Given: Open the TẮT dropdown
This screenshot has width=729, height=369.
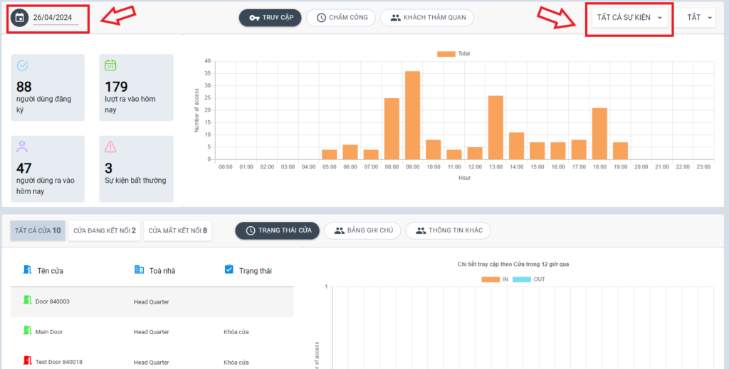Looking at the screenshot, I should [x=700, y=18].
